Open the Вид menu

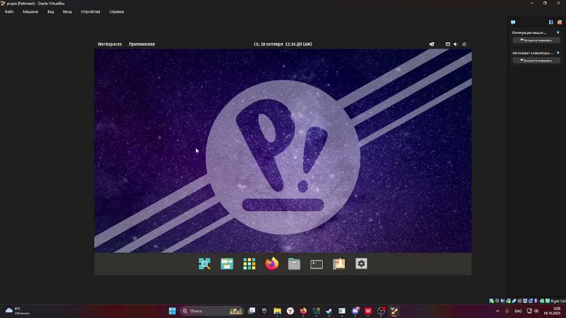point(51,12)
